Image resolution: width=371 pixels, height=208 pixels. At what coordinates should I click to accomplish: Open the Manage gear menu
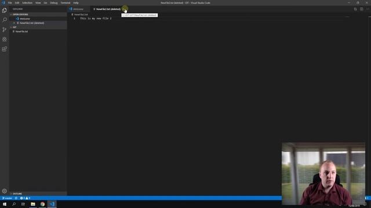(x=4, y=191)
